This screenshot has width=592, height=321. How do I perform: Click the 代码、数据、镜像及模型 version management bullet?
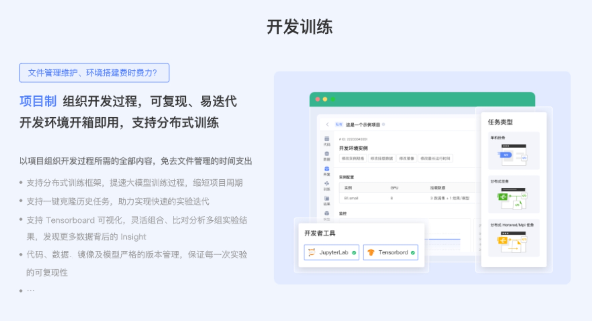click(137, 263)
